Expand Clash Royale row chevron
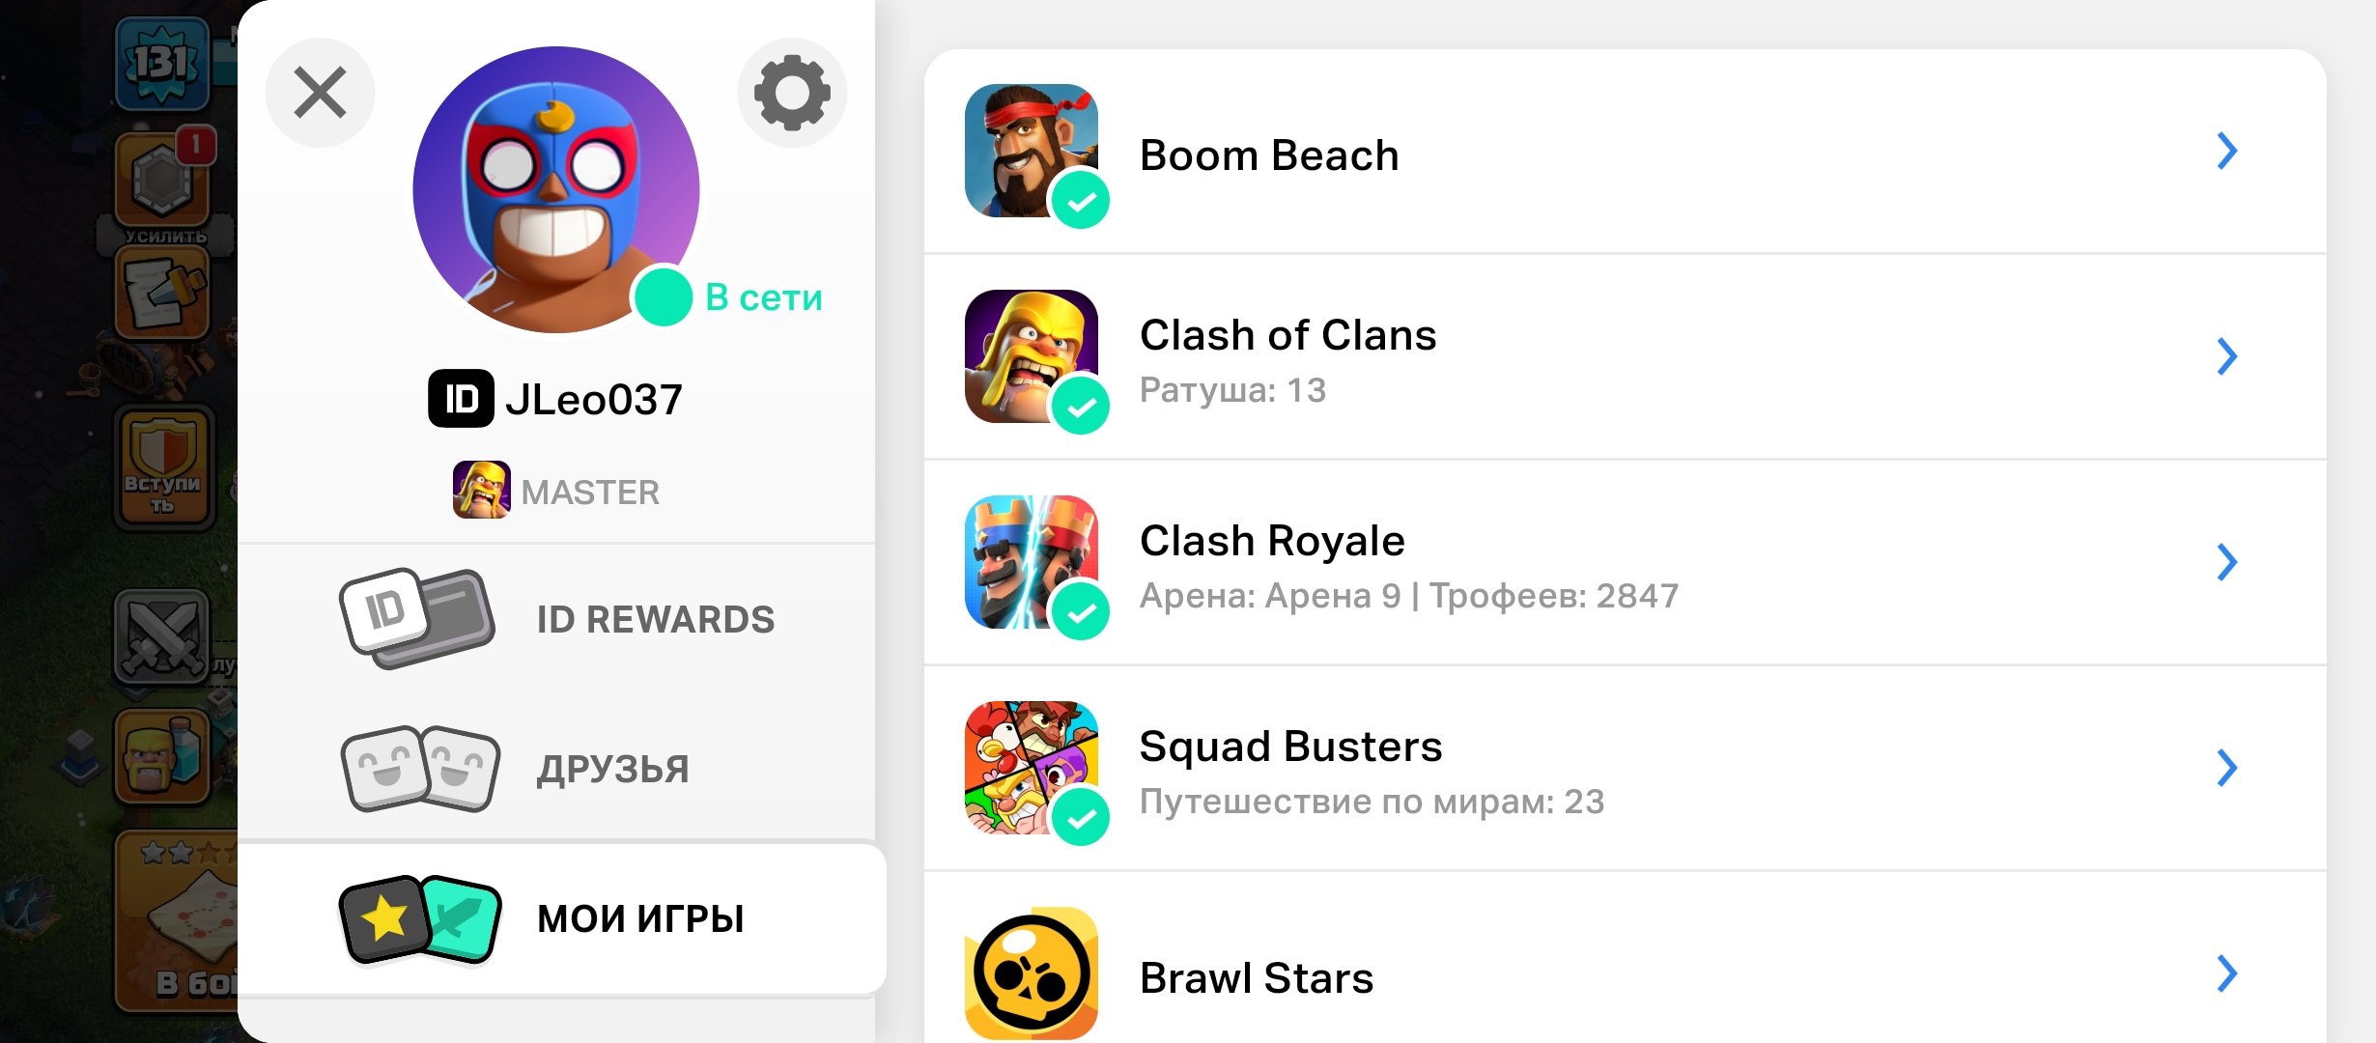The height and width of the screenshot is (1043, 2376). click(2227, 562)
